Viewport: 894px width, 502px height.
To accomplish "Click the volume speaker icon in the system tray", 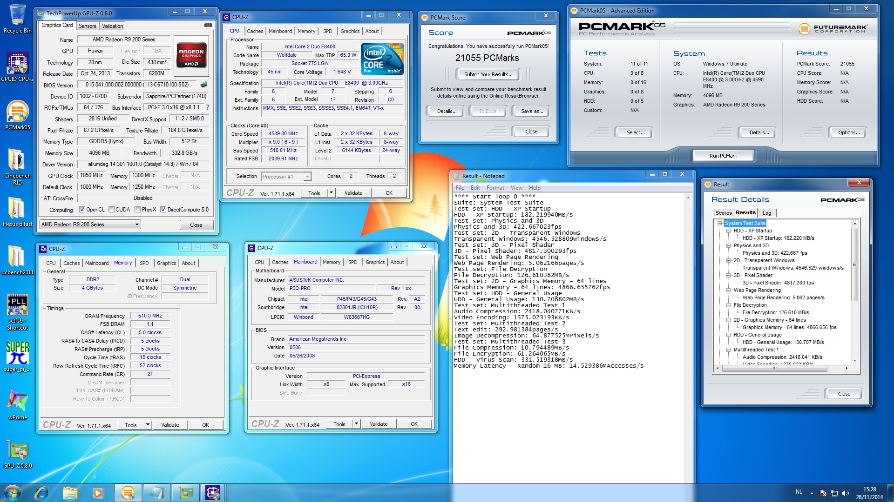I will click(846, 493).
